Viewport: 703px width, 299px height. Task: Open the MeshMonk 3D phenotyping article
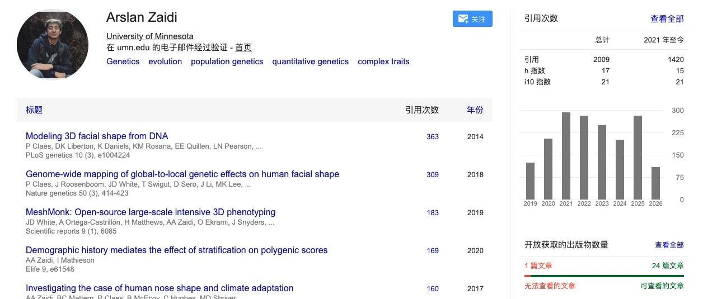click(151, 212)
